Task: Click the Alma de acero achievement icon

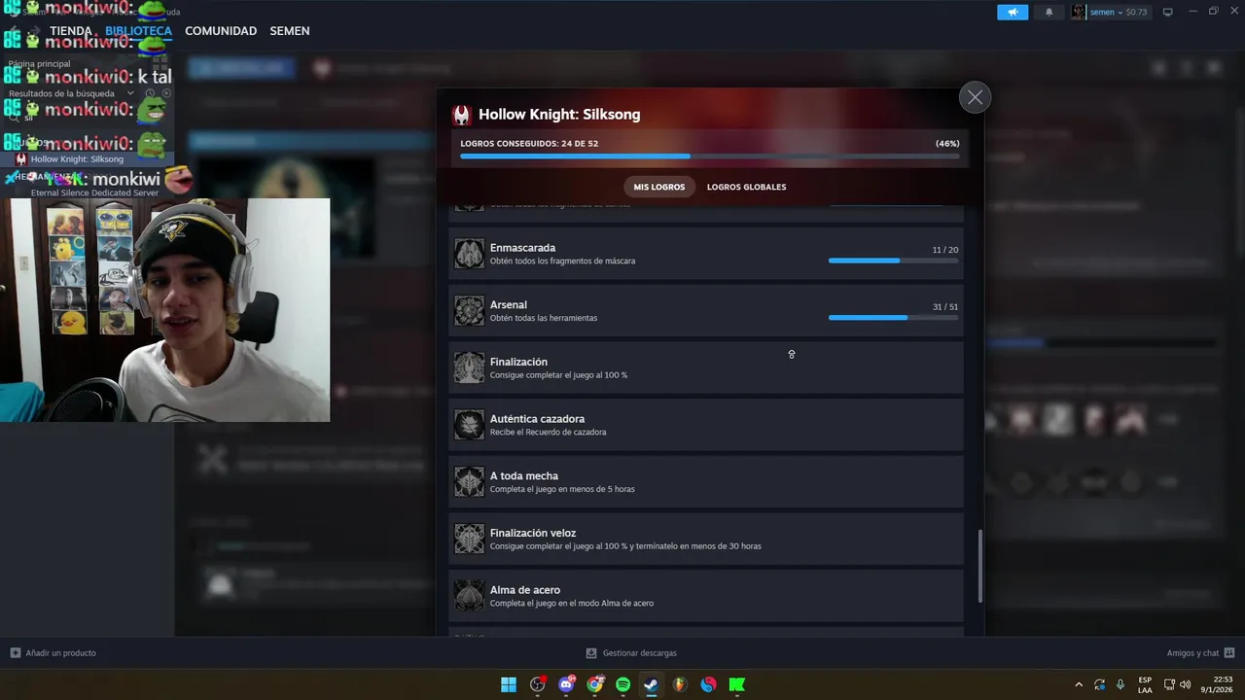Action: 469,596
